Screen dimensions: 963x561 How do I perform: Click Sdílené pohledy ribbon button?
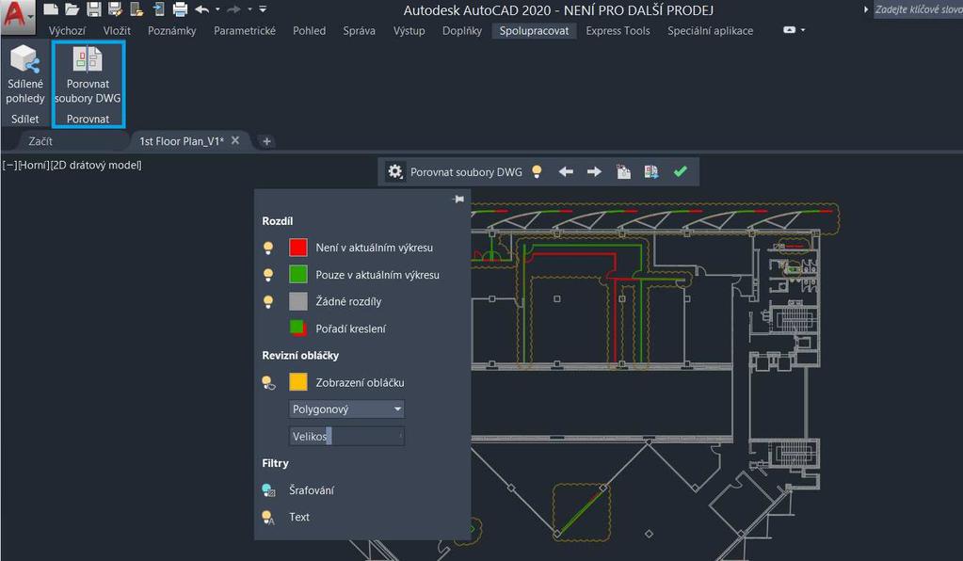click(25, 75)
